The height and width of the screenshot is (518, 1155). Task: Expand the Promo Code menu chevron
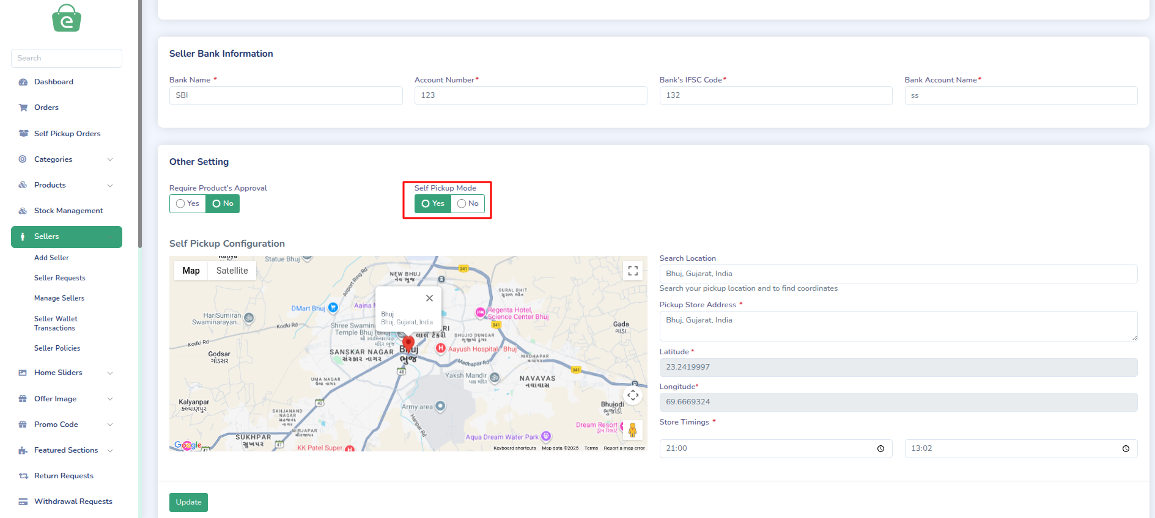tap(110, 425)
